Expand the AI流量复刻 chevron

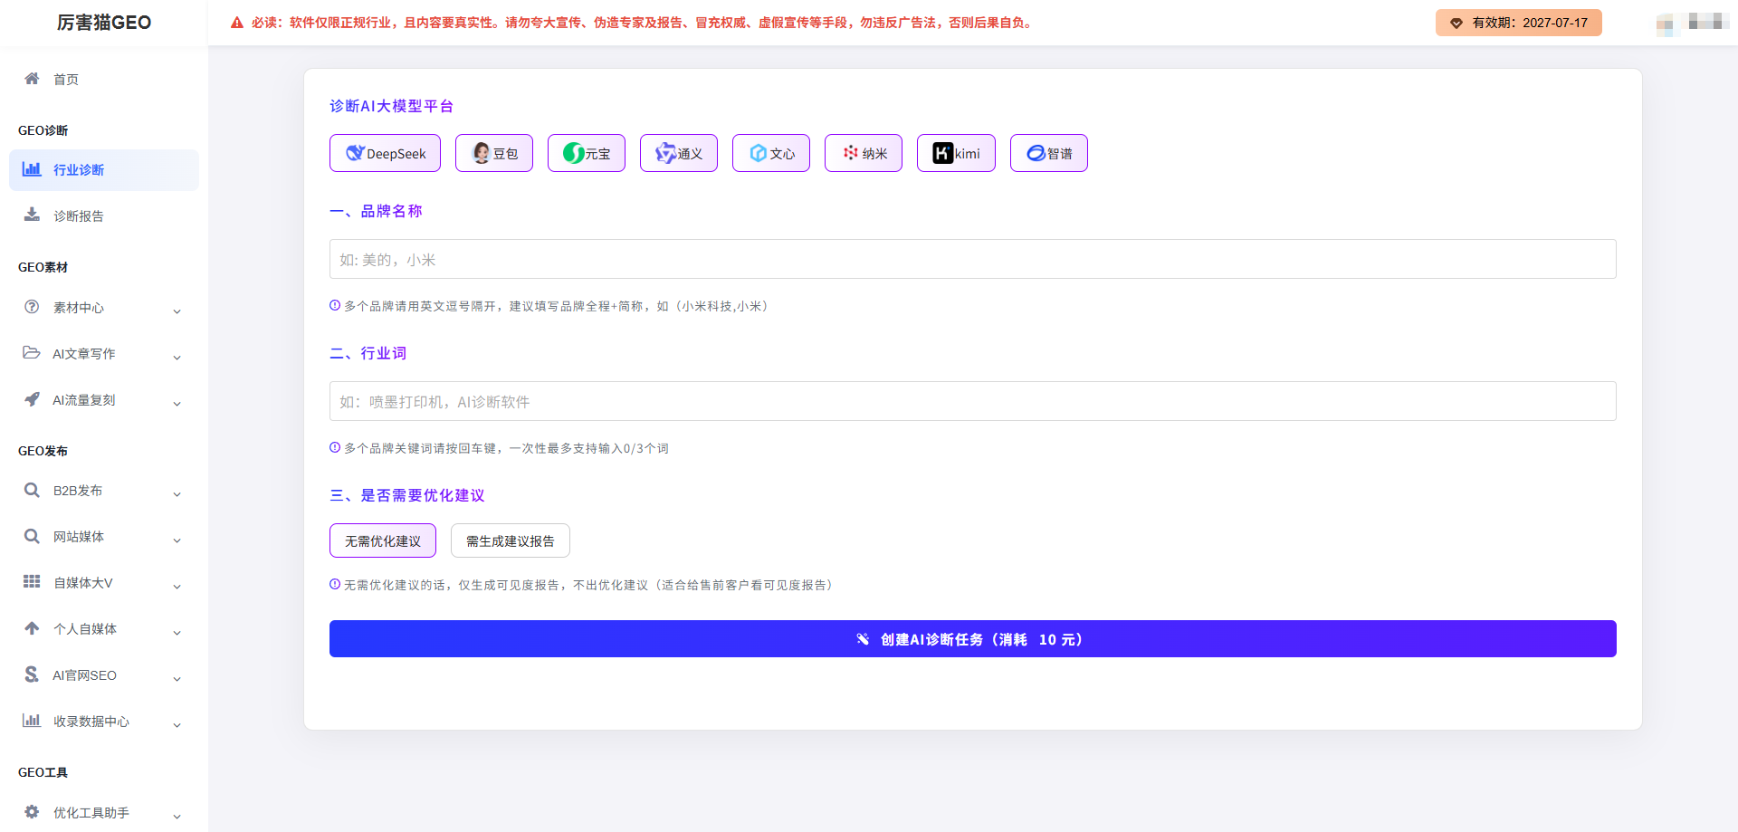(177, 403)
